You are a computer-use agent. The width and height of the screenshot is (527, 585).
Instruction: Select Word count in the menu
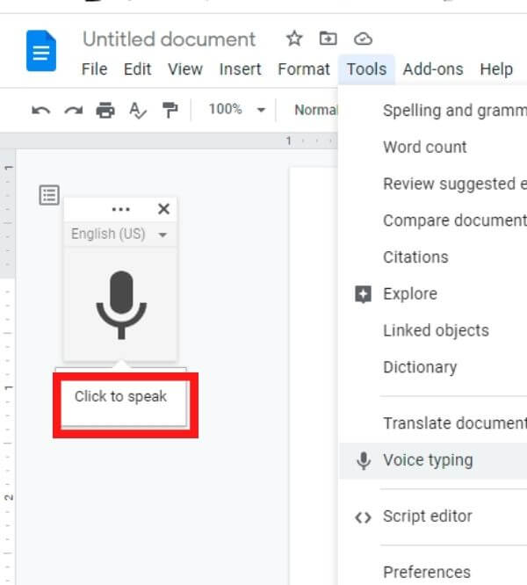pyautogui.click(x=425, y=147)
